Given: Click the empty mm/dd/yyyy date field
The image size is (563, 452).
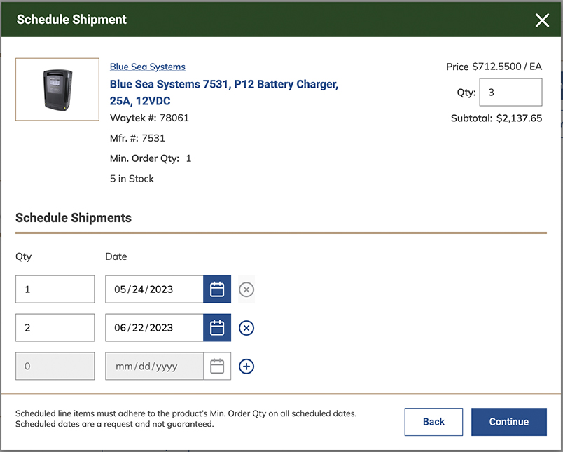Looking at the screenshot, I should [154, 366].
